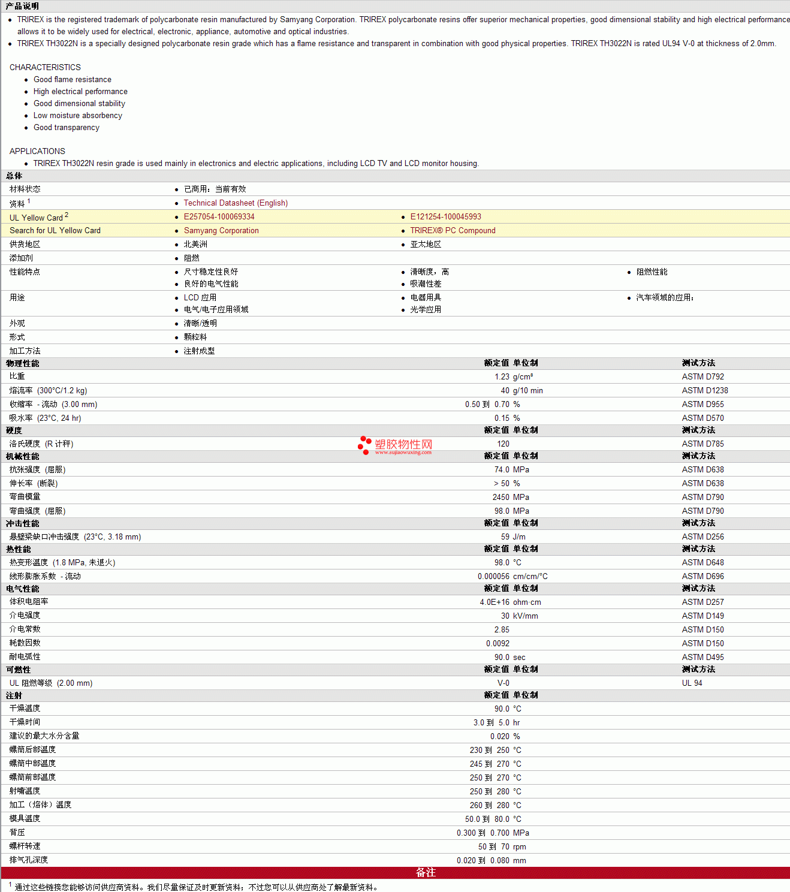Select the 建议的最大水分含量 value 0.020
Image resolution: width=790 pixels, height=892 pixels.
point(500,737)
